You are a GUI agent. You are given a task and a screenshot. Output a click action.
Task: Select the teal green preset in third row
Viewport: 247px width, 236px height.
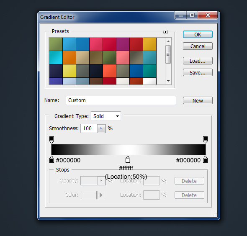click(149, 71)
